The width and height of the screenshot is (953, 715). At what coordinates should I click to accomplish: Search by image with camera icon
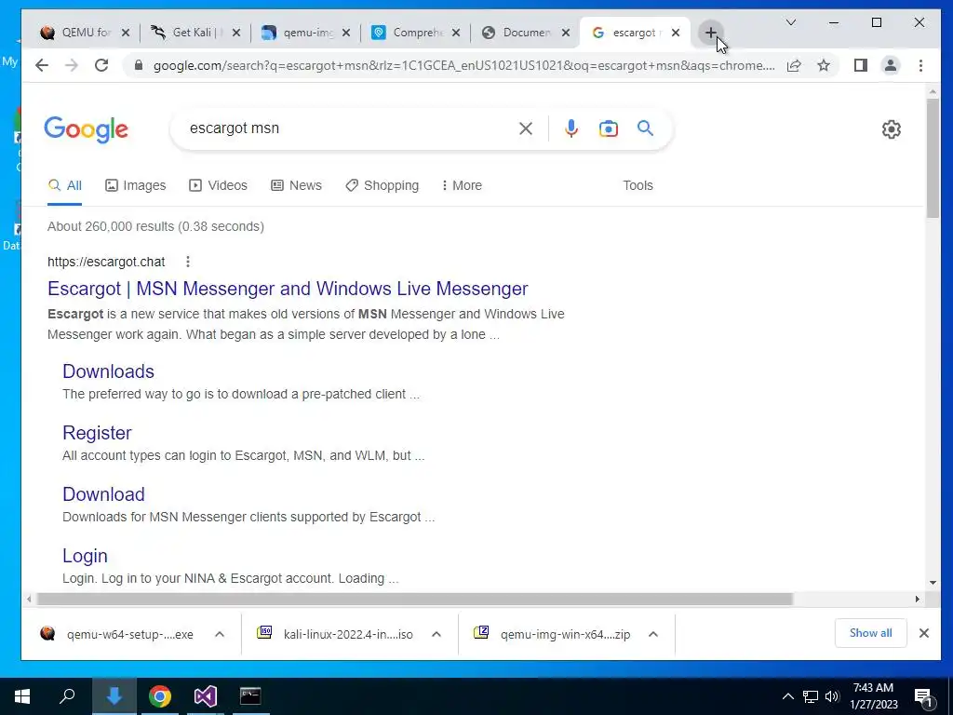click(x=609, y=128)
